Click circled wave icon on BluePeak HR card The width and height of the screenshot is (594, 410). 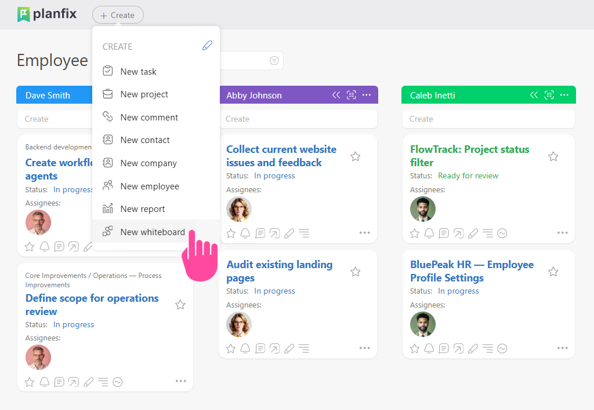tap(502, 349)
